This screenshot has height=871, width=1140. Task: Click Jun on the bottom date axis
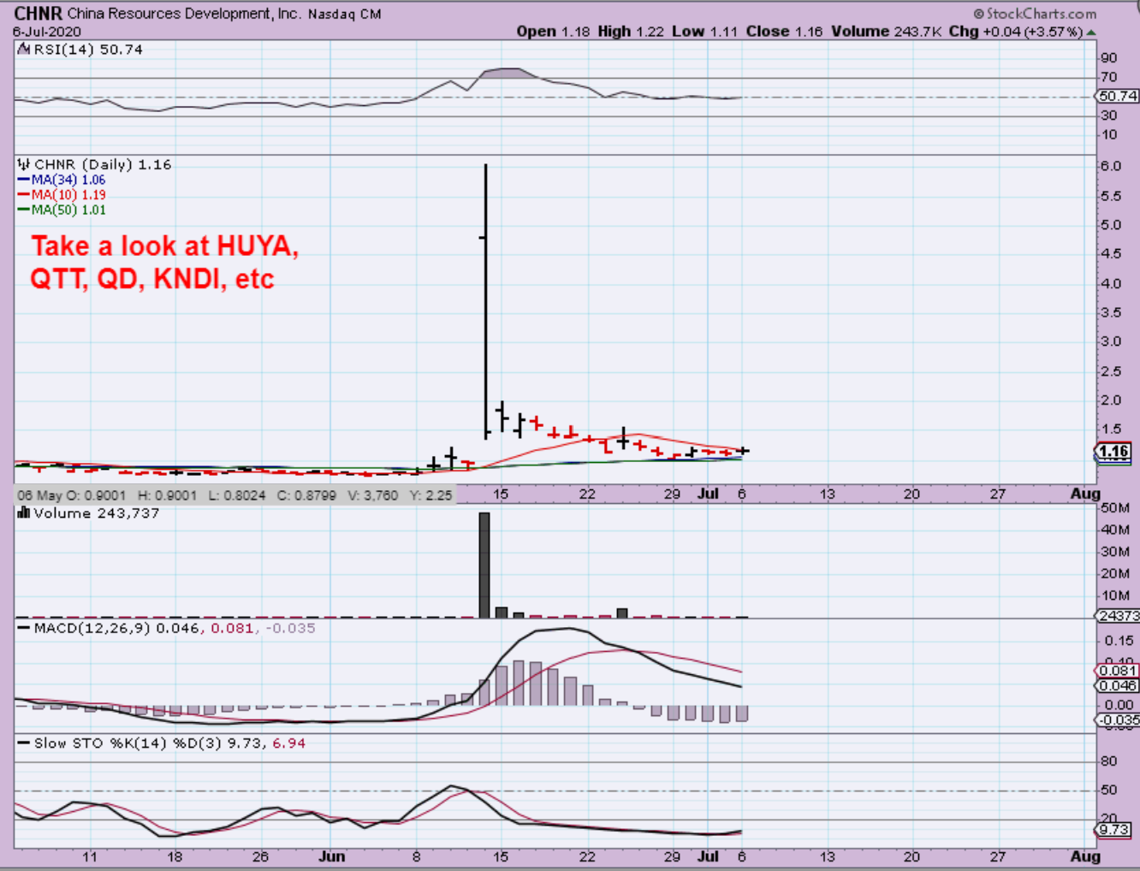pos(332,856)
